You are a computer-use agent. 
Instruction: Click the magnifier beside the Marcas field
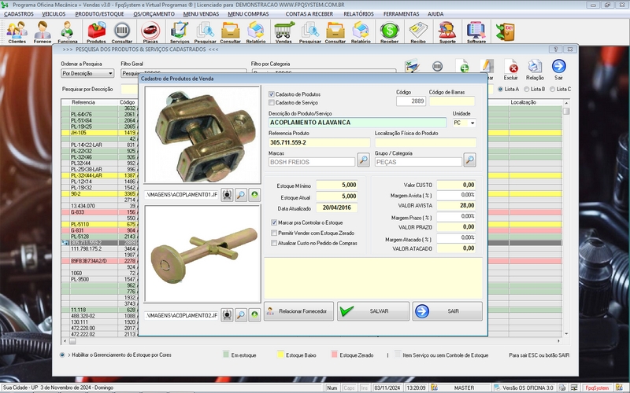coord(363,160)
